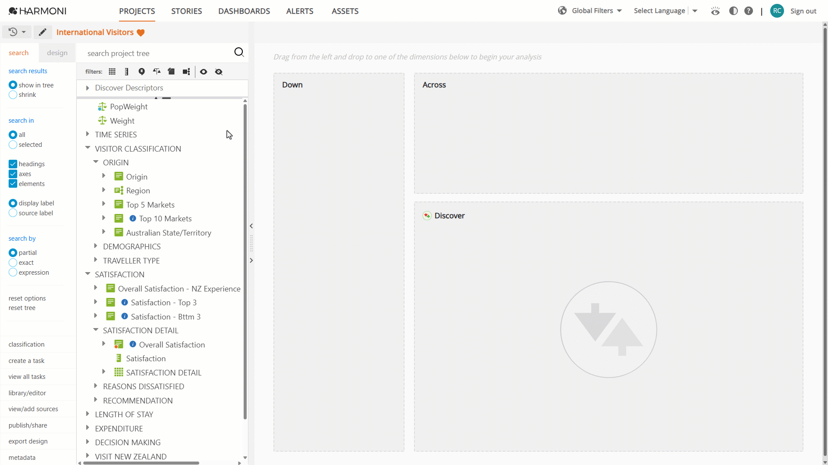Select 'shrink' radio button

13,95
